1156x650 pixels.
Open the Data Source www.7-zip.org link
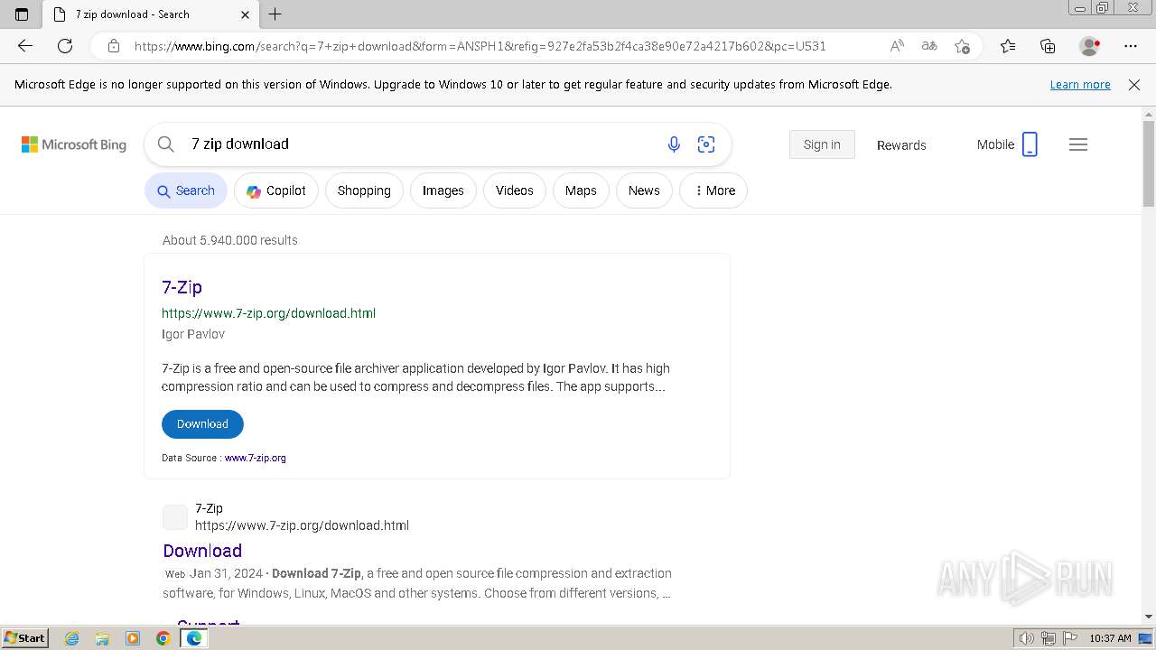pyautogui.click(x=255, y=458)
